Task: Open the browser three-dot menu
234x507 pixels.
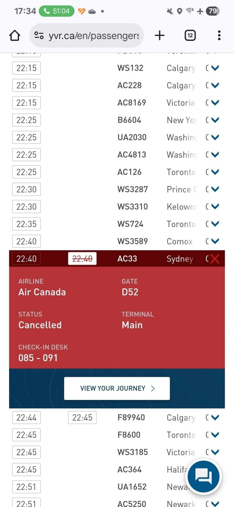Action: (219, 35)
